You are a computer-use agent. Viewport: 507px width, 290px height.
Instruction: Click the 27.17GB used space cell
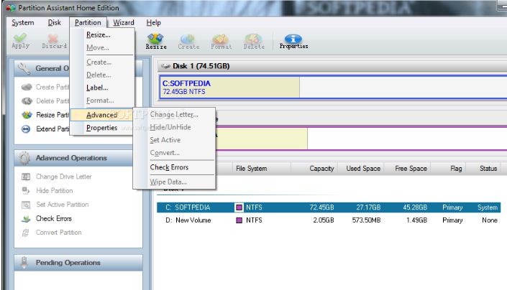368,207
